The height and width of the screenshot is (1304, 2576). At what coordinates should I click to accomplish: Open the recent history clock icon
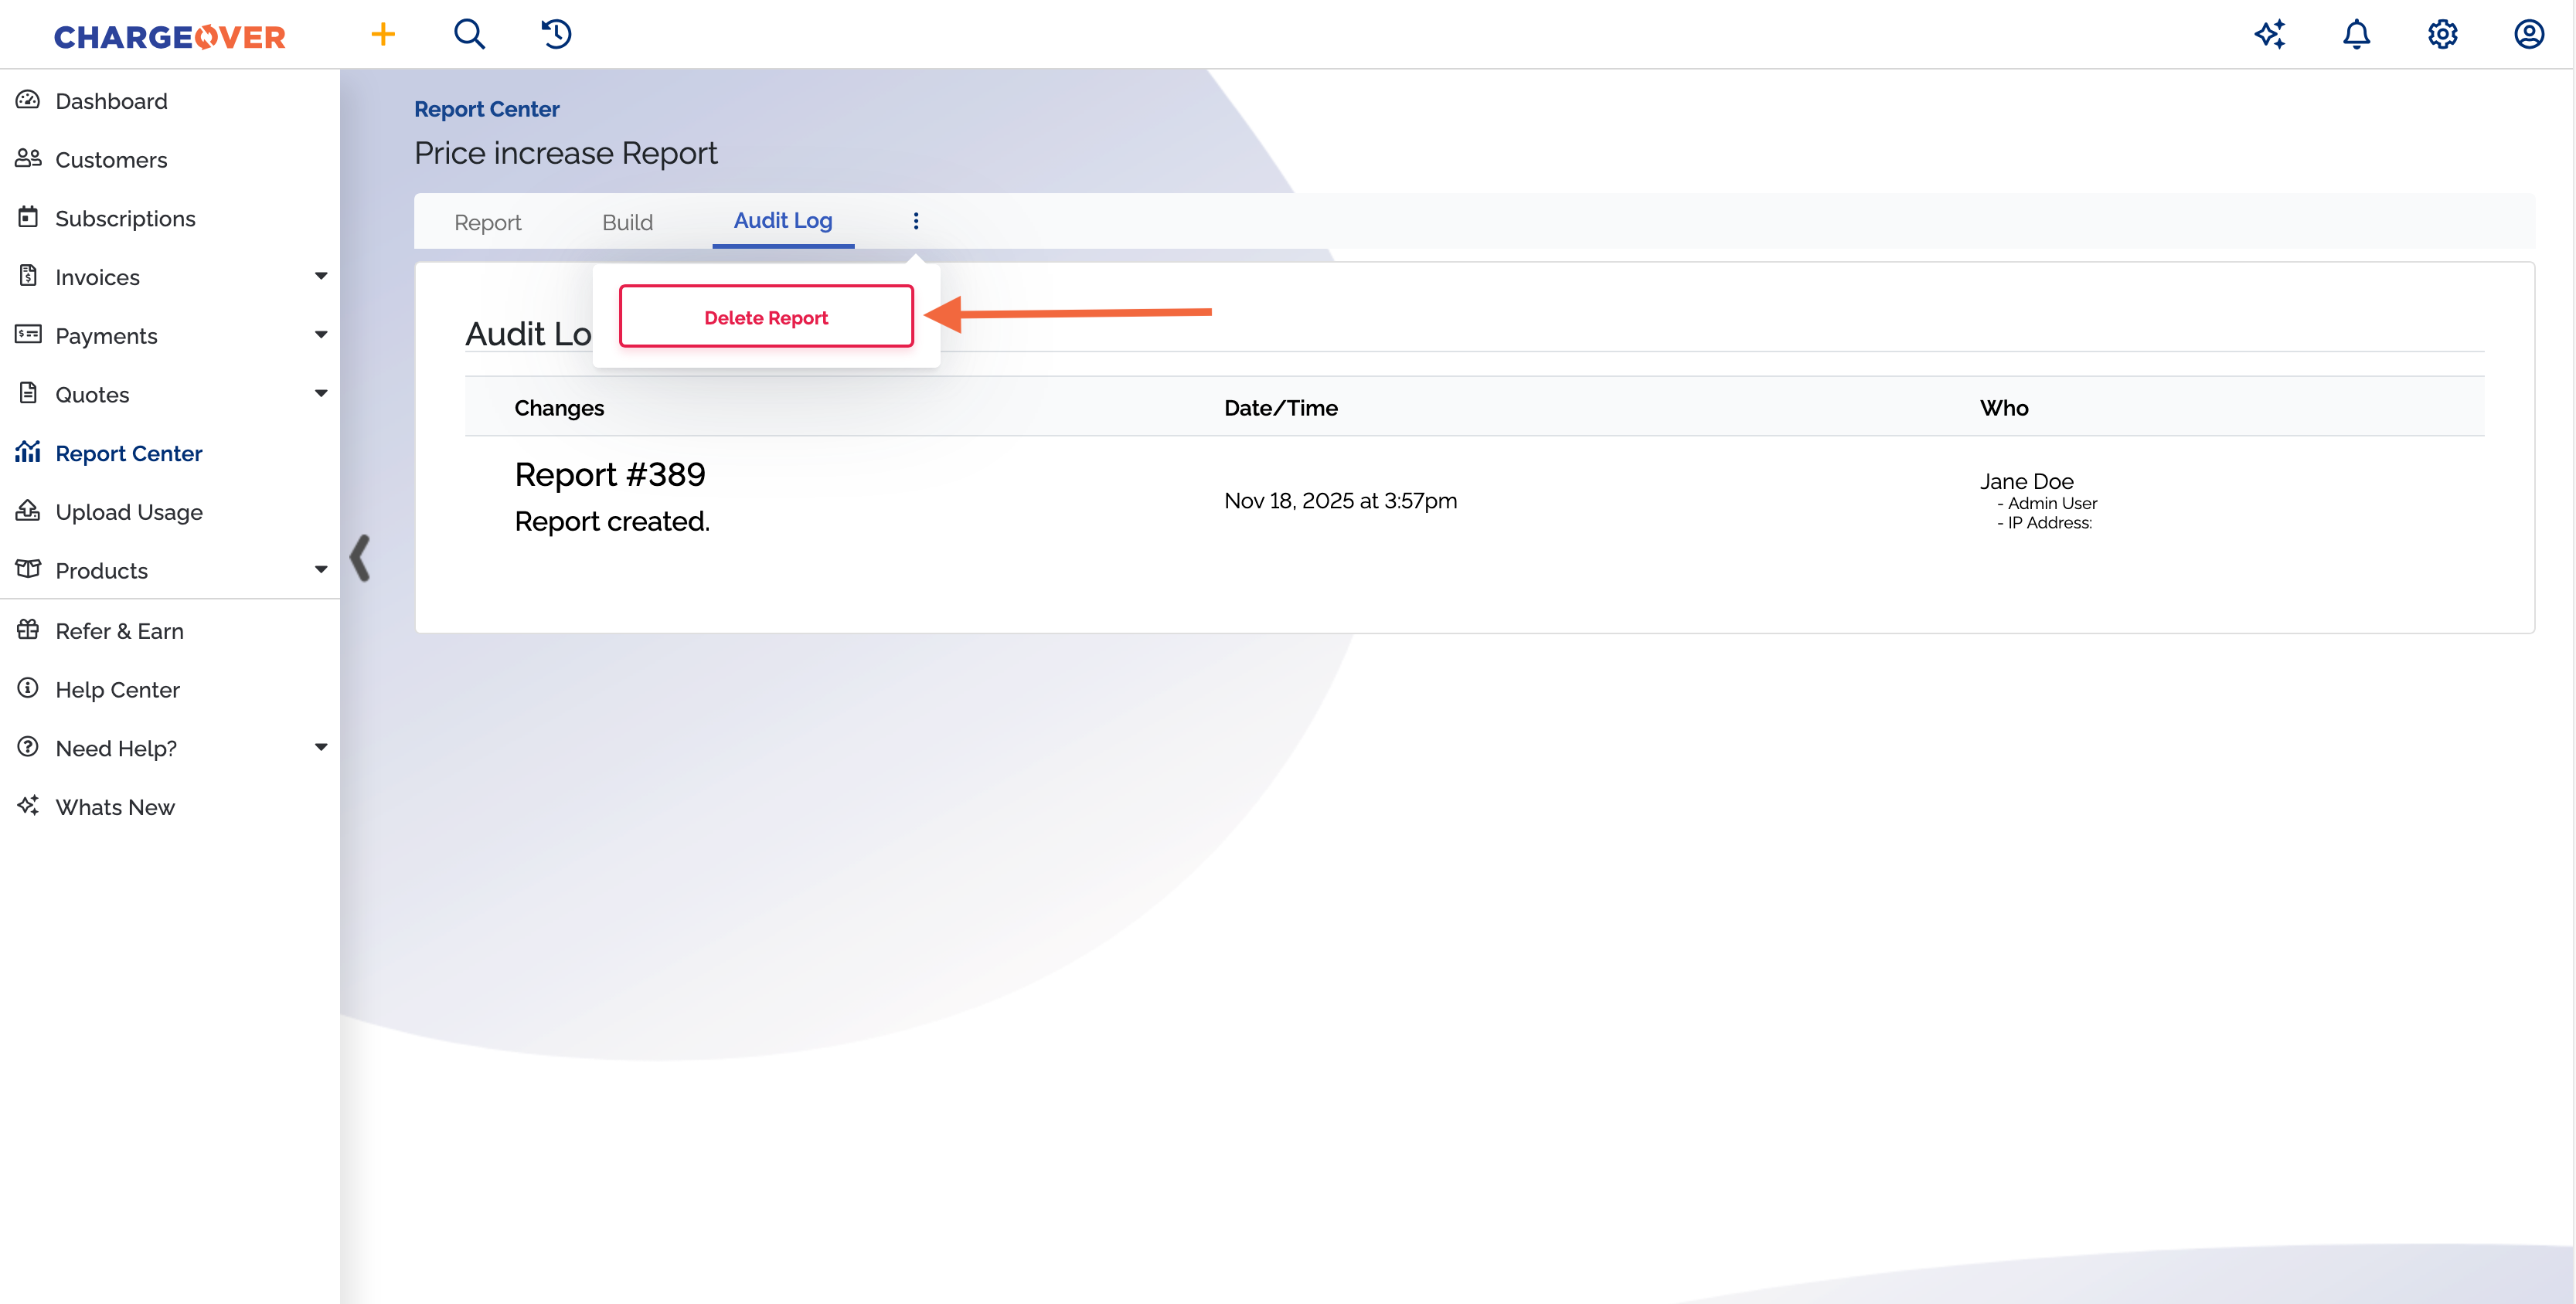tap(556, 35)
